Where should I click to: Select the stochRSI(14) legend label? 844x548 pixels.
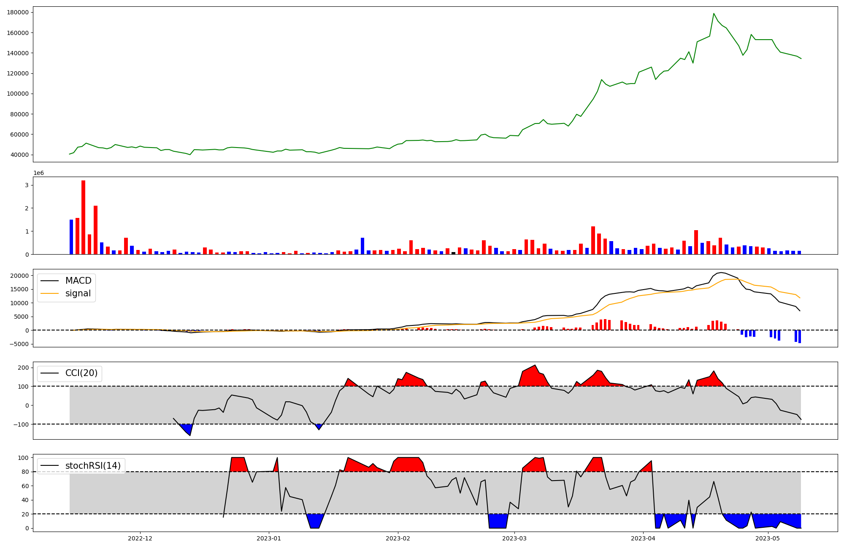pyautogui.click(x=93, y=466)
